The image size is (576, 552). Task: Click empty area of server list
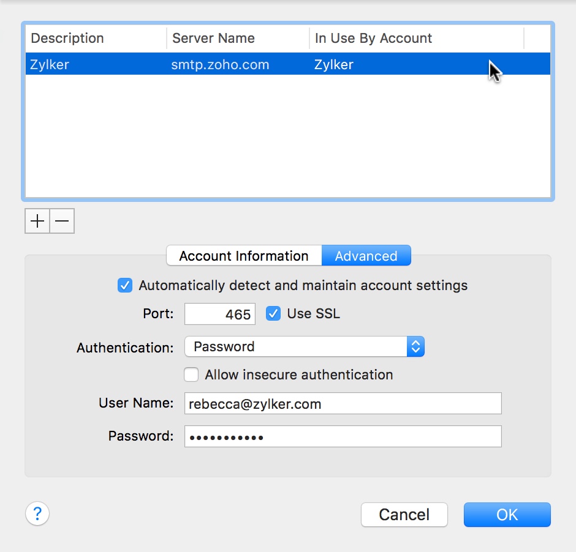click(288, 141)
